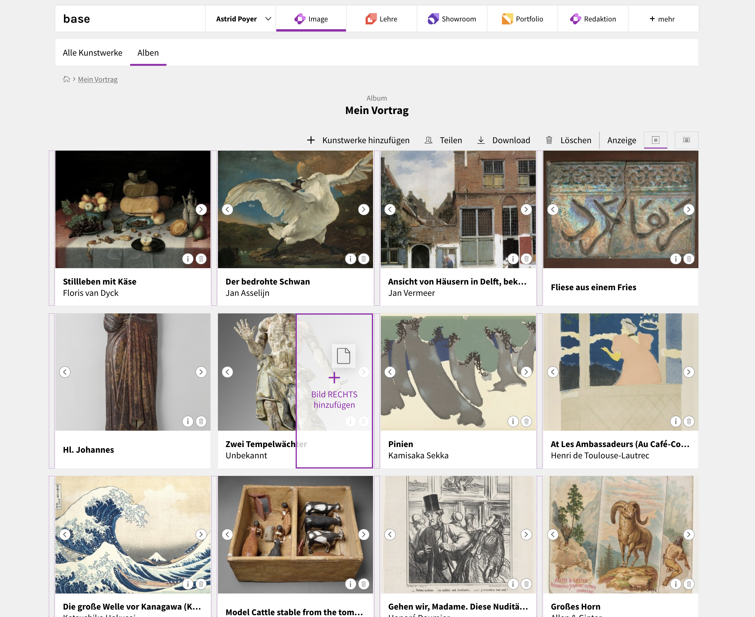This screenshot has height=617, width=755.
Task: Switch to the Redaktion tab
Action: coord(593,19)
